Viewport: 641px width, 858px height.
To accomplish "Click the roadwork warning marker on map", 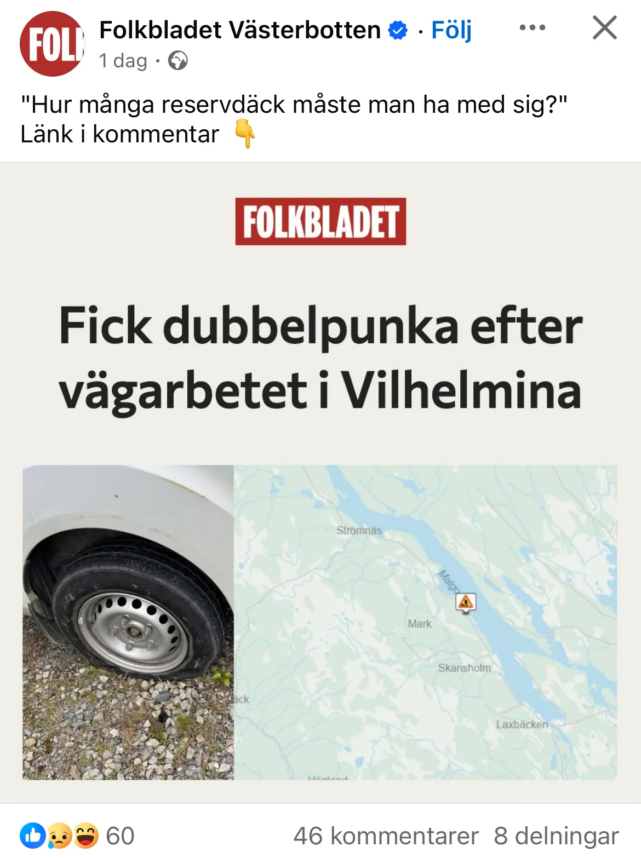I will click(466, 602).
